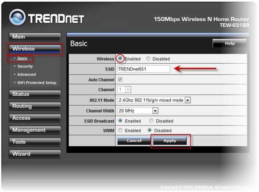
Task: Set Wireless to Disabled
Action: [148, 59]
